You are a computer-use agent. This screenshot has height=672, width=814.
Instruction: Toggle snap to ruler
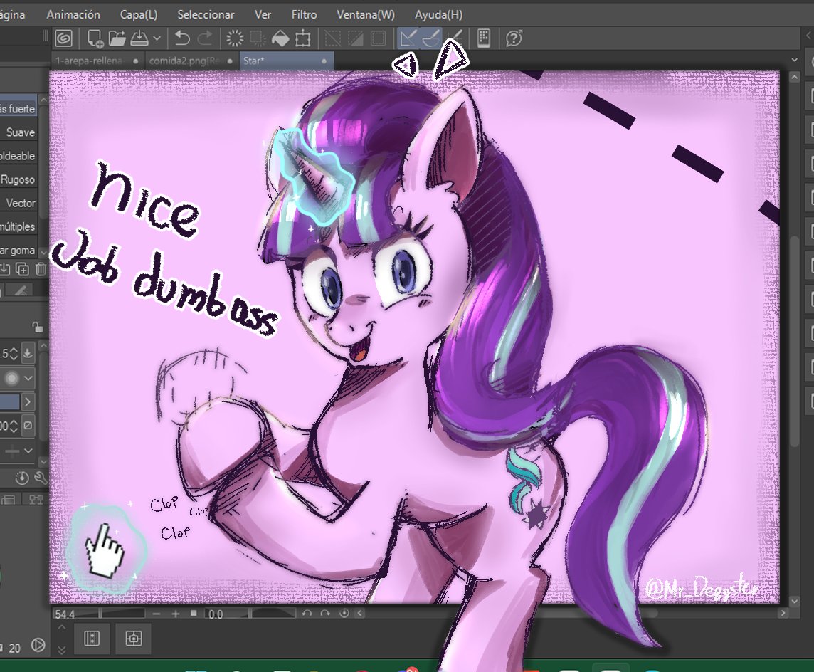(408, 38)
